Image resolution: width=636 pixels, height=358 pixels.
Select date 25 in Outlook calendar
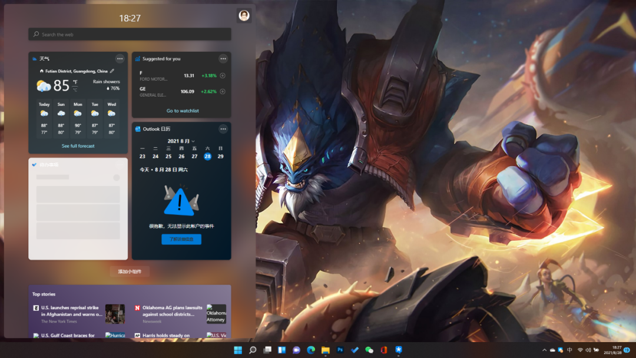tap(168, 157)
